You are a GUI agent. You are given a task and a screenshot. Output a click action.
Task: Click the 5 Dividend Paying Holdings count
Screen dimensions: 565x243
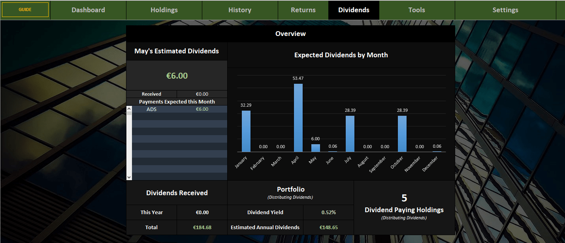coord(404,198)
